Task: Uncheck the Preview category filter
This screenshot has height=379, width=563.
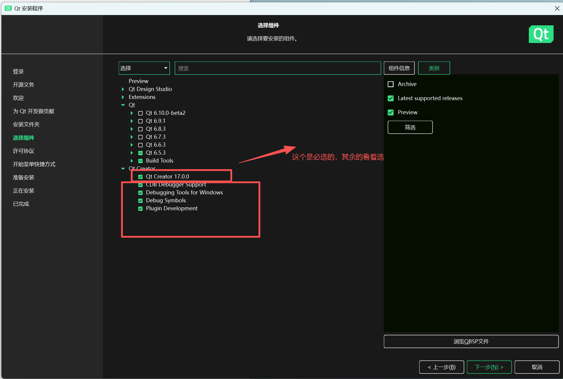Action: click(x=391, y=112)
